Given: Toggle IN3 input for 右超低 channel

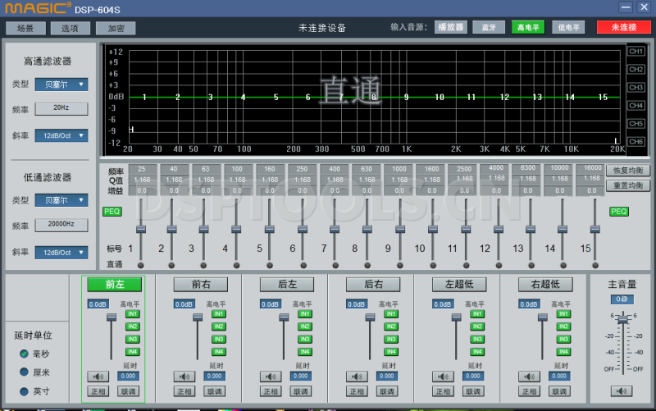Looking at the screenshot, I should click(563, 339).
